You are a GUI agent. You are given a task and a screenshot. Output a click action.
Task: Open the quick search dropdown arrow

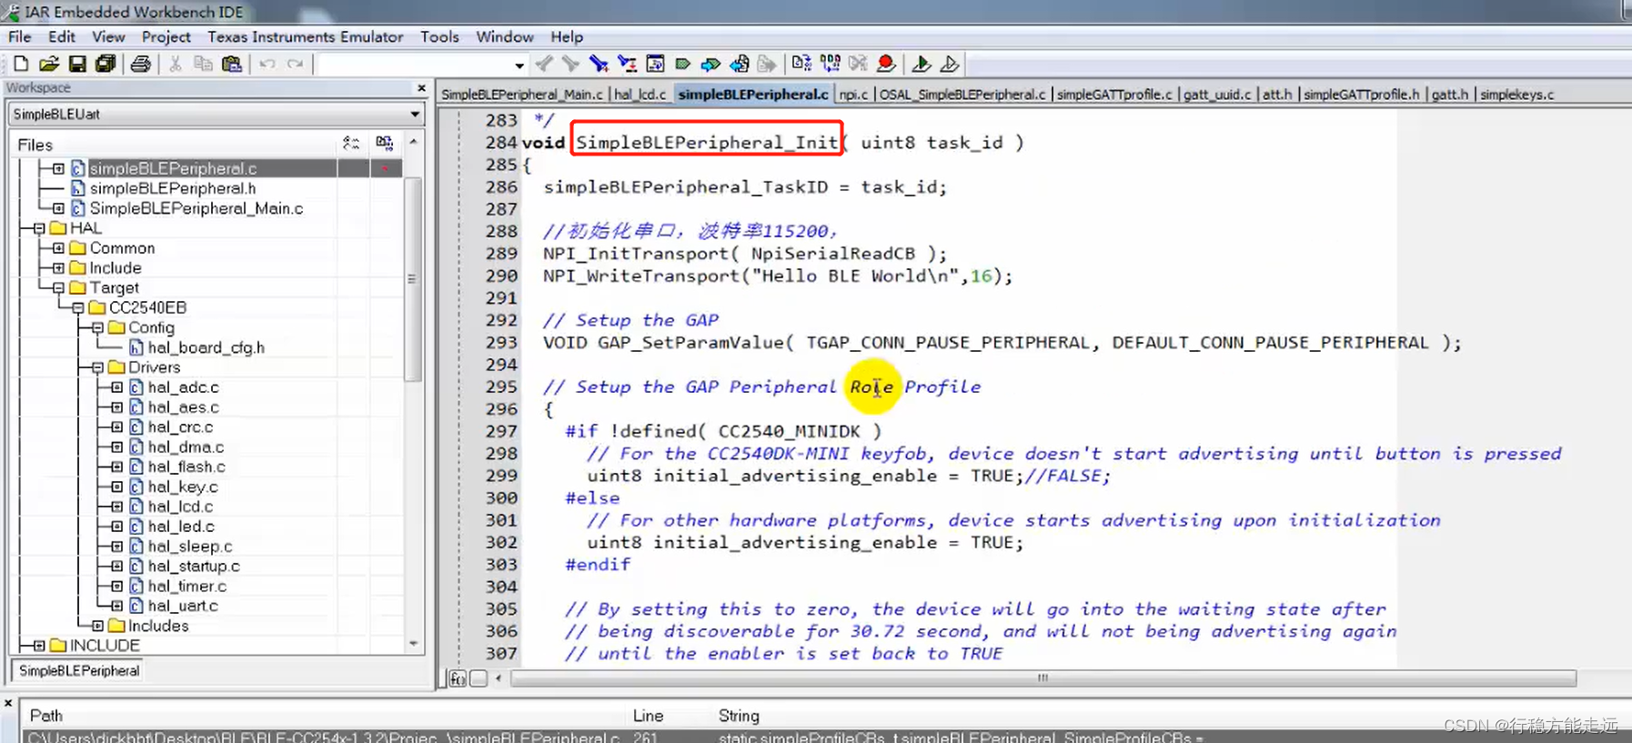(519, 65)
